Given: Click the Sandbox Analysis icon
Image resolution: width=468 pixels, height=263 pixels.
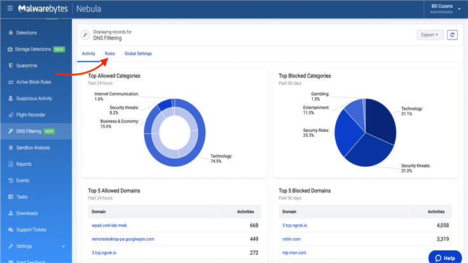Looking at the screenshot, I should 11,147.
